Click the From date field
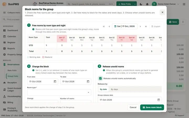 click(x=43, y=82)
